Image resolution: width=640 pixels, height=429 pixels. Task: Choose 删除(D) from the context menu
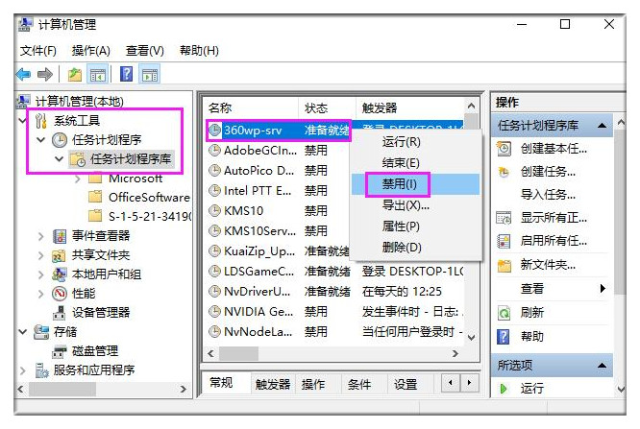click(x=415, y=248)
